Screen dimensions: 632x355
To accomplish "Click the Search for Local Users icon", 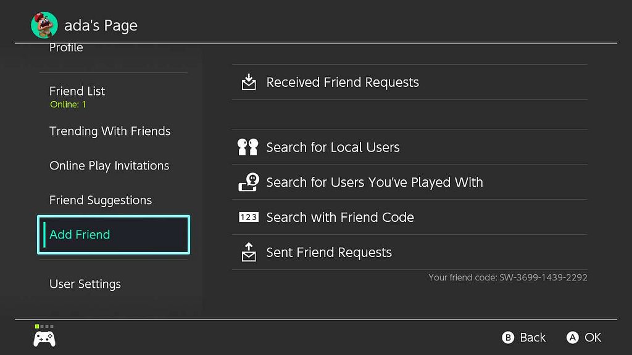I will click(x=248, y=147).
